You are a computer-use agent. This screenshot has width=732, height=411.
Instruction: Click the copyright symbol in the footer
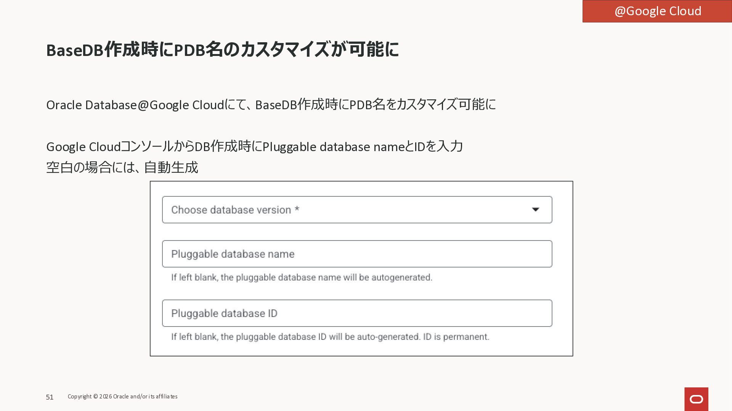click(x=95, y=397)
